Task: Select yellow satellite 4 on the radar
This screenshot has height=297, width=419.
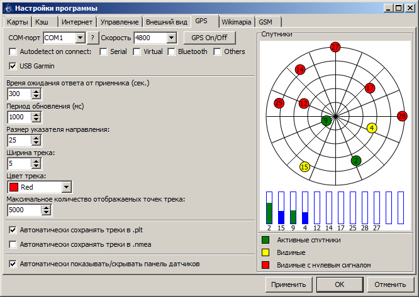Action: pyautogui.click(x=372, y=128)
